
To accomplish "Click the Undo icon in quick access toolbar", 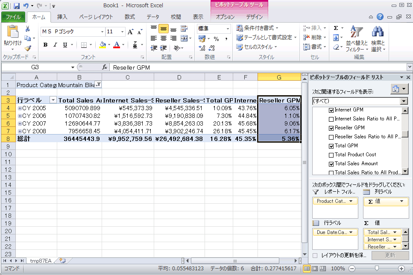I will point(26,6).
